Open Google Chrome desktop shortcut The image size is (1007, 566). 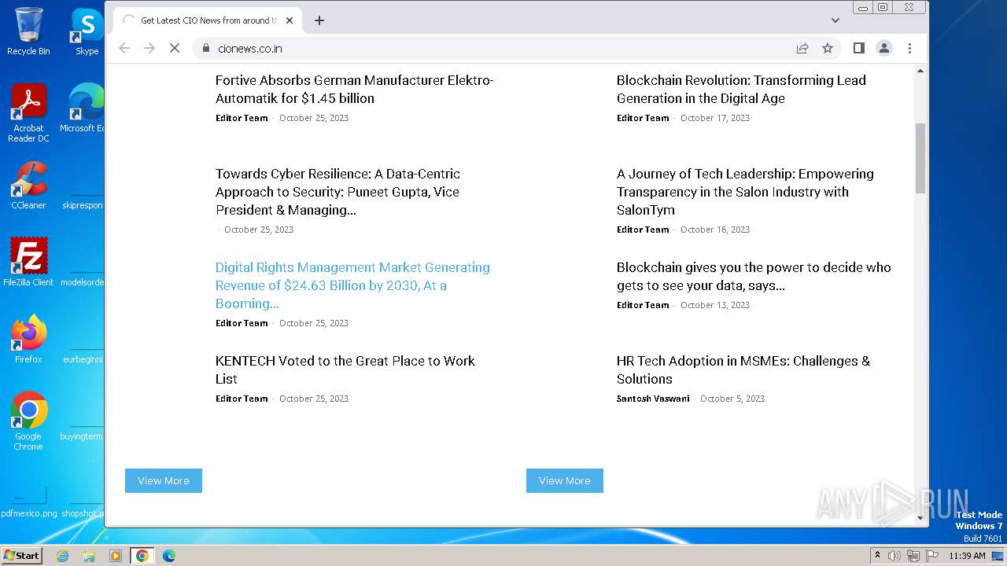[x=28, y=421]
